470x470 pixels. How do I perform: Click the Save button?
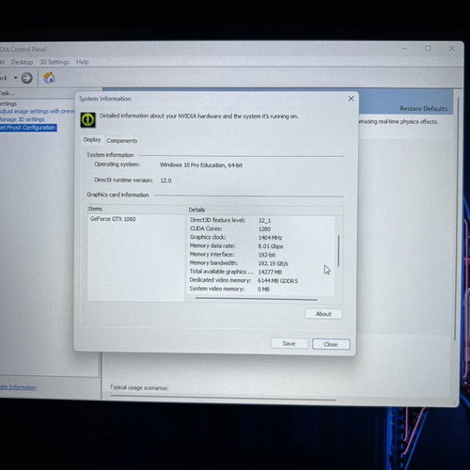pyautogui.click(x=289, y=343)
